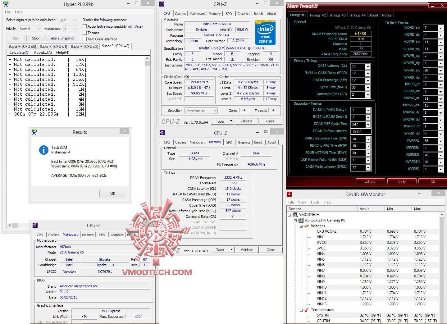Open Tools dropdown arrow in CPU-Z CPU window
447x324 pixels.
click(231, 121)
